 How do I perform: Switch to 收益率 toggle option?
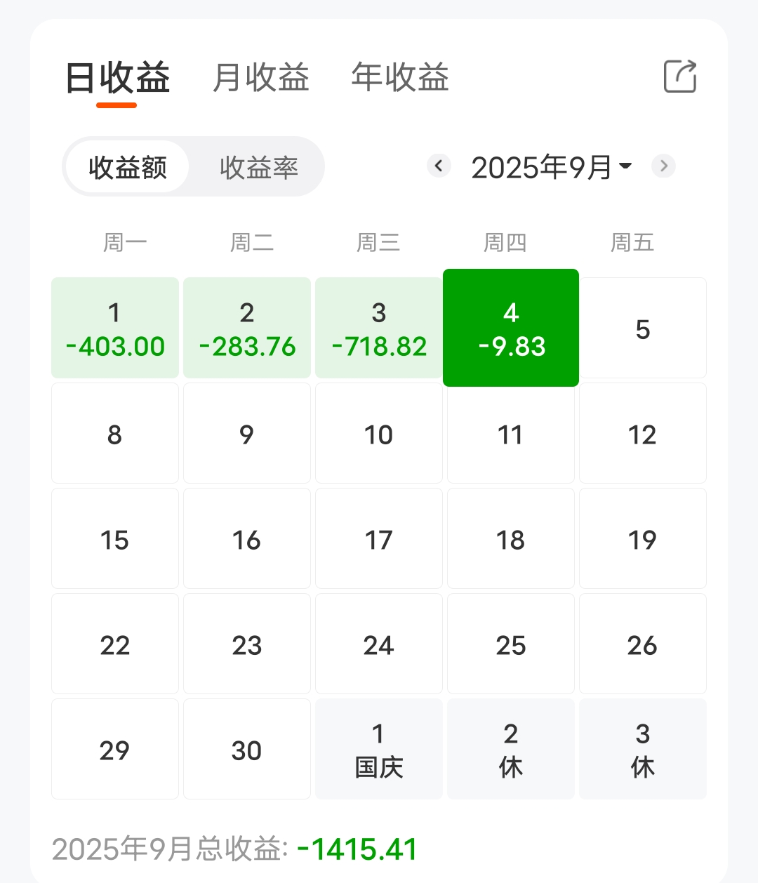(x=258, y=167)
